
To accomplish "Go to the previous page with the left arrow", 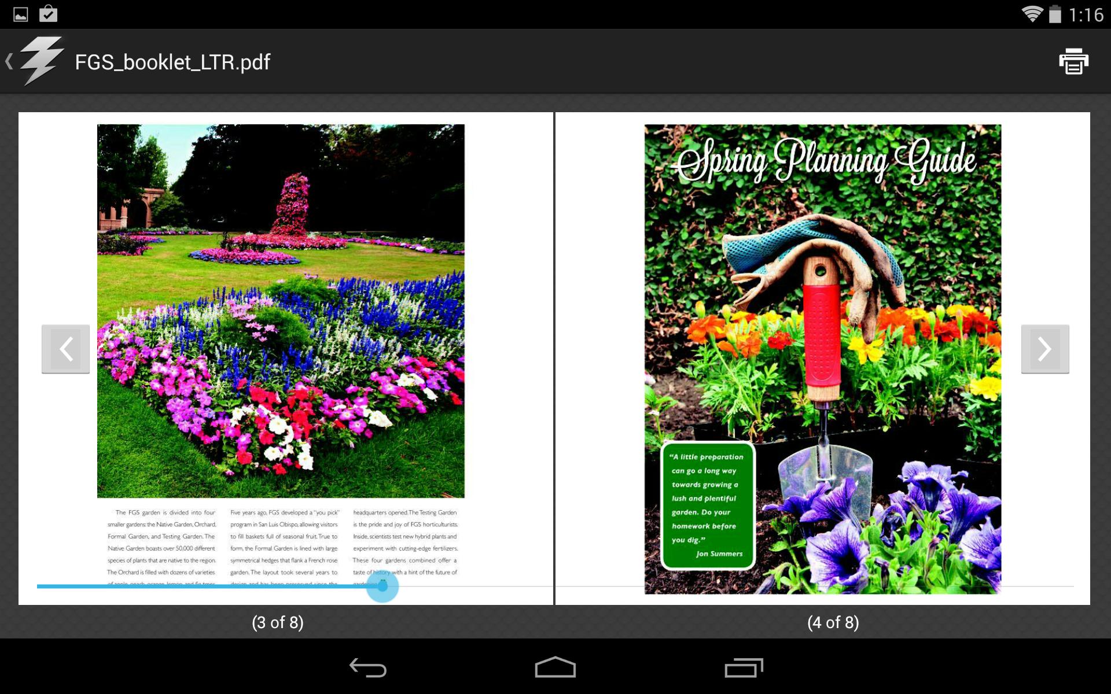I will click(x=65, y=349).
